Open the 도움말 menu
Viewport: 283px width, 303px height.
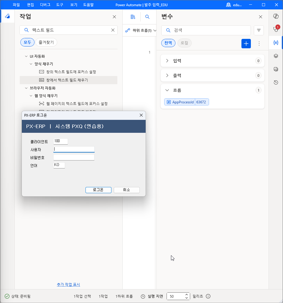88,5
